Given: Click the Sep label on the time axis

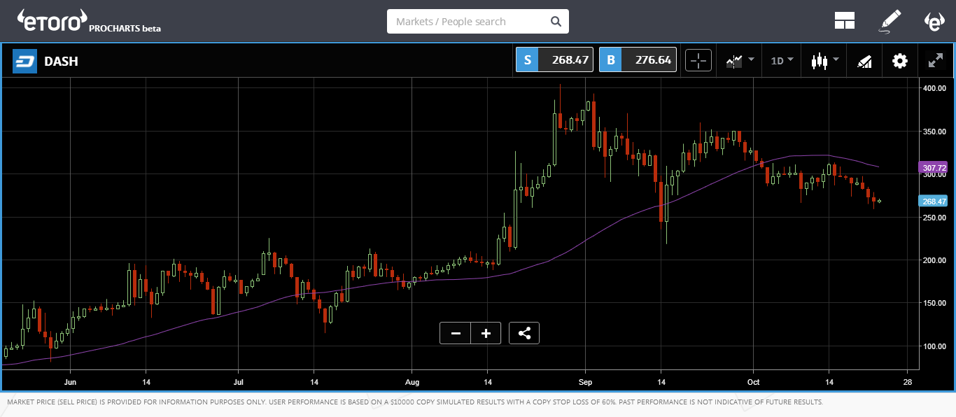Looking at the screenshot, I should pyautogui.click(x=586, y=383).
